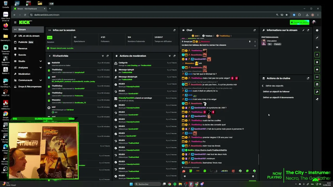Open Discord from the taskbar

pyautogui.click(x=202, y=184)
